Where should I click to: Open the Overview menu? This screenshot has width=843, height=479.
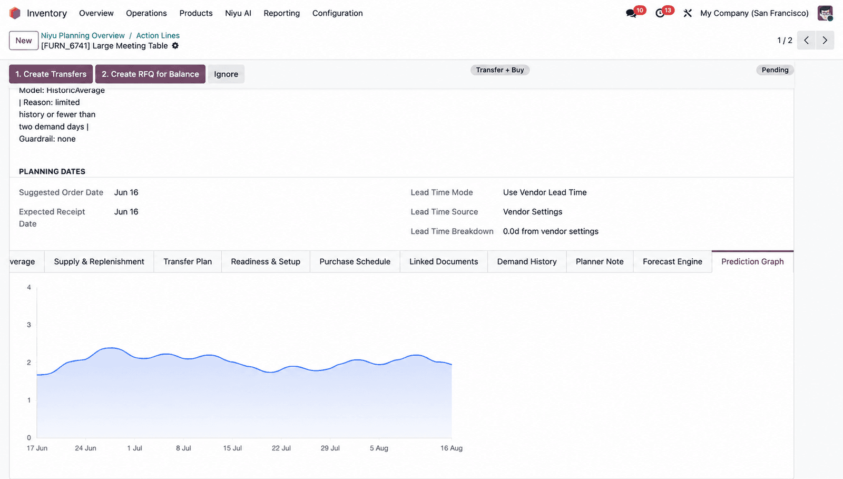tap(96, 13)
